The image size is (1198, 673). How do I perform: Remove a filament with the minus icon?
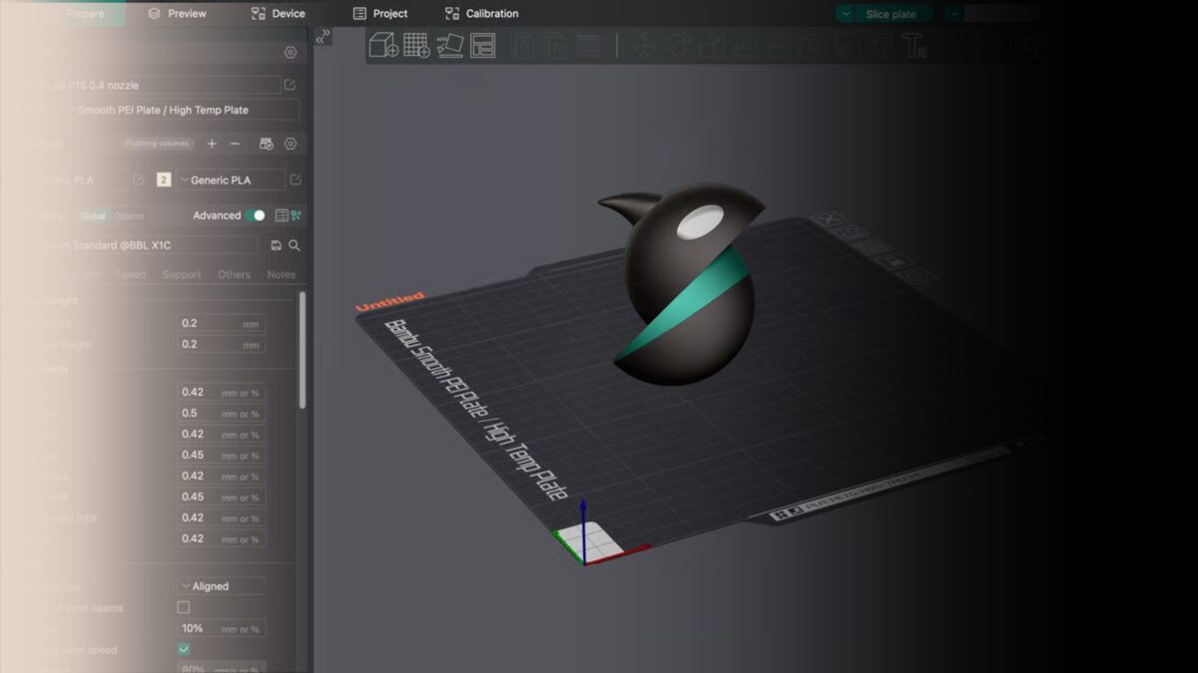pyautogui.click(x=236, y=144)
